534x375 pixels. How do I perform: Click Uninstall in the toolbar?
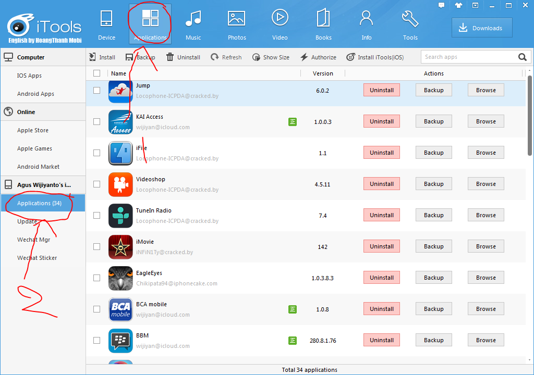click(x=183, y=57)
